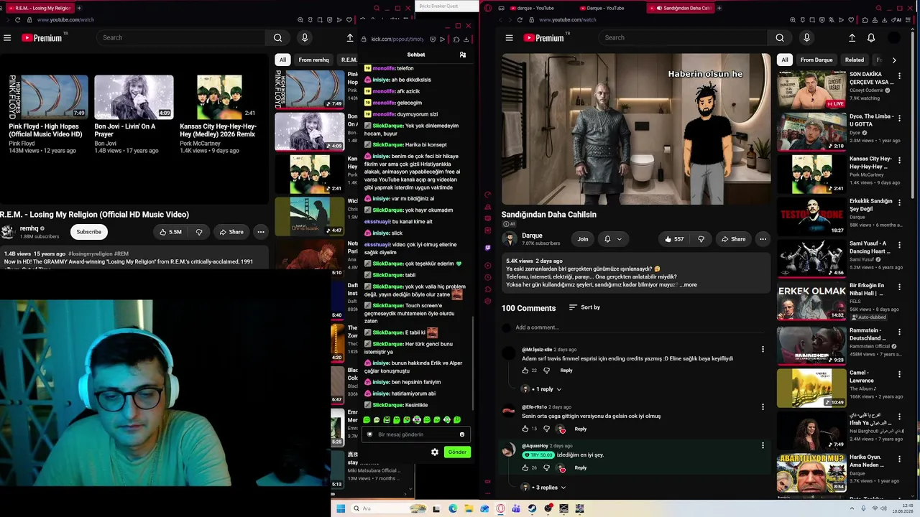
Task: Like the R.E.M. video showing 5.5M
Action: 171,232
